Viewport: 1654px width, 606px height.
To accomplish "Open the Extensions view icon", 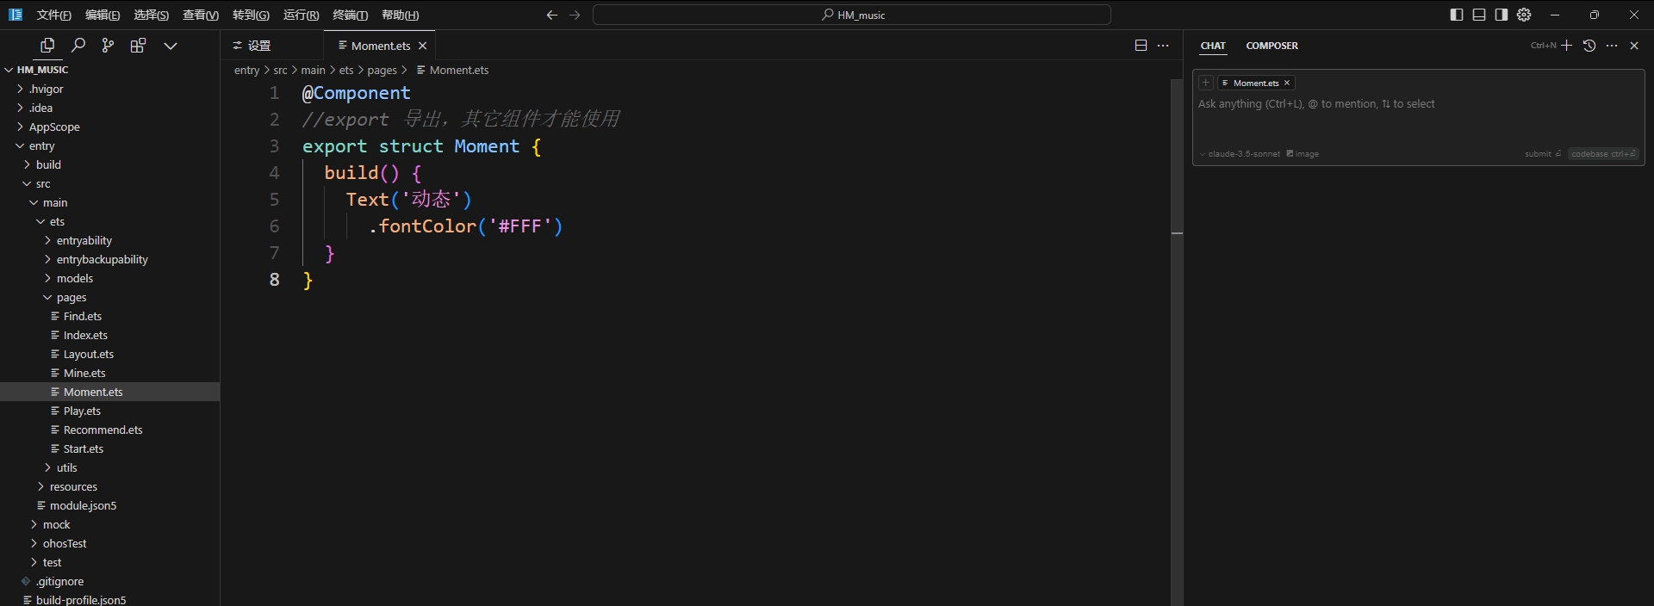I will coord(138,46).
